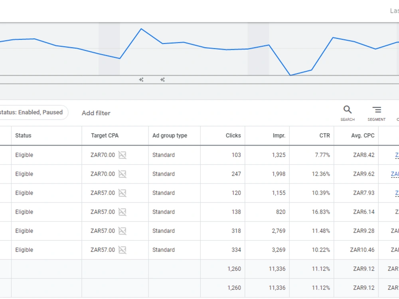
Task: Open the Search tool above the table
Action: (x=348, y=113)
